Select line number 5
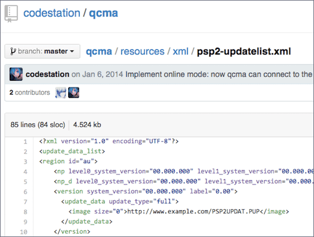314x237 pixels. pyautogui.click(x=25, y=182)
